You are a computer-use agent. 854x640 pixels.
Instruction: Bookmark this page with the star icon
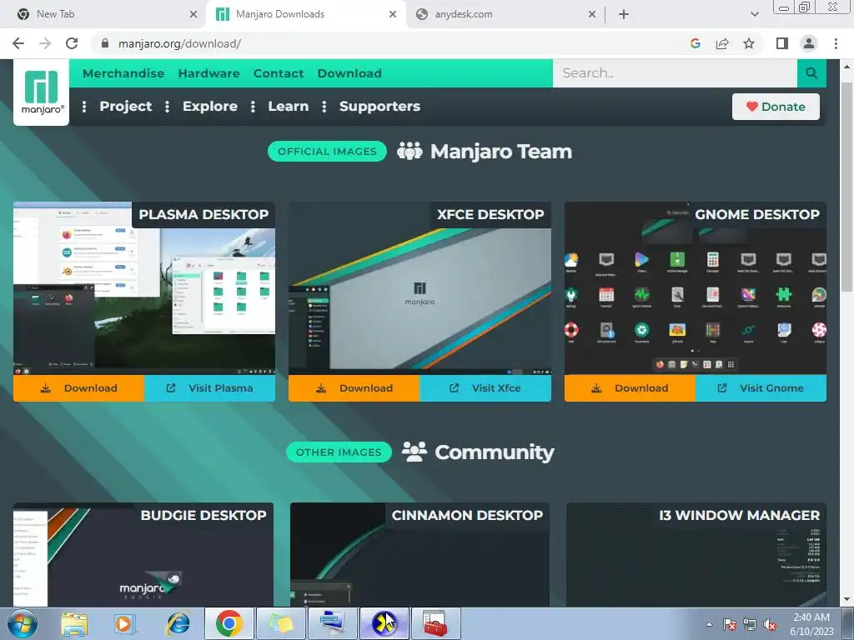pyautogui.click(x=749, y=43)
